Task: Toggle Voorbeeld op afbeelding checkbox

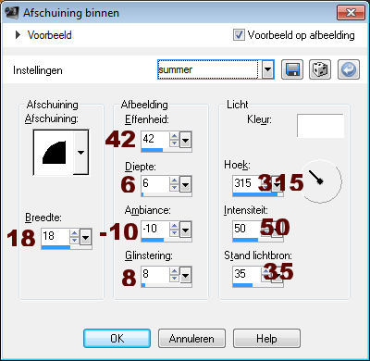Action: [x=239, y=35]
